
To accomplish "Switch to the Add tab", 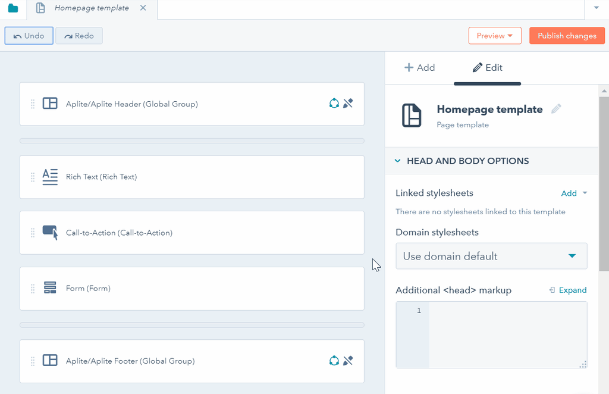I will tap(419, 68).
